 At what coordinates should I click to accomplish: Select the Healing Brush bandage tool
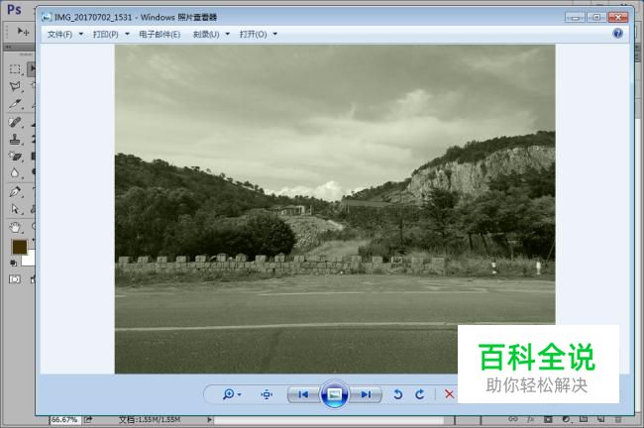[x=15, y=123]
